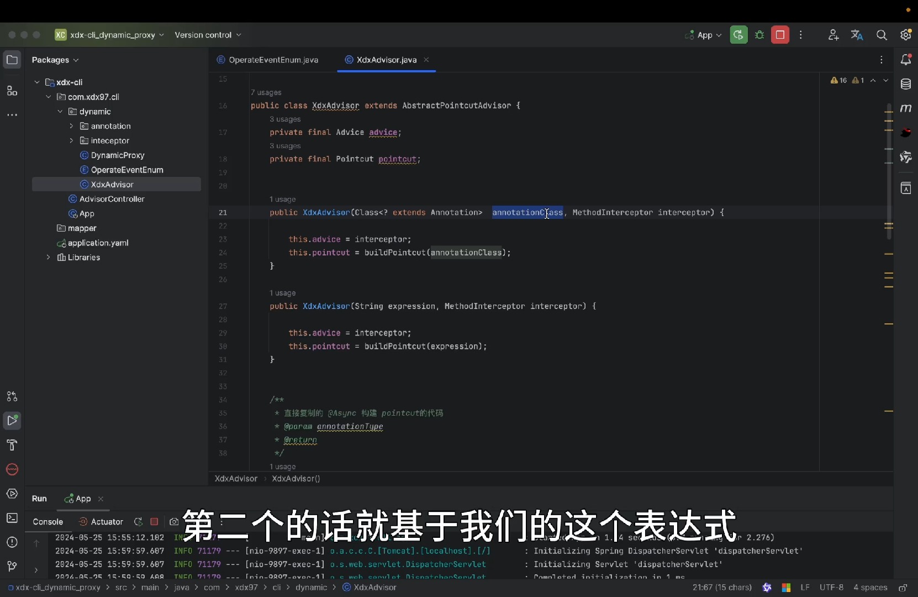Open the Build hammer tool window
The width and height of the screenshot is (918, 597).
point(12,445)
